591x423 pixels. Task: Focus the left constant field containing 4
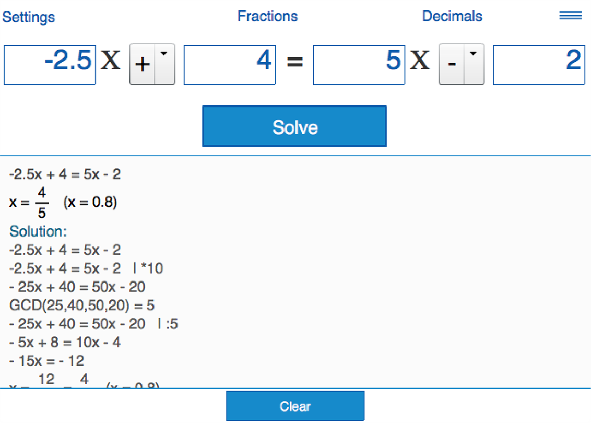(x=230, y=65)
